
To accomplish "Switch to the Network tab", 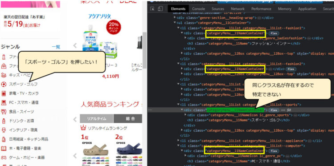I will [238, 9].
